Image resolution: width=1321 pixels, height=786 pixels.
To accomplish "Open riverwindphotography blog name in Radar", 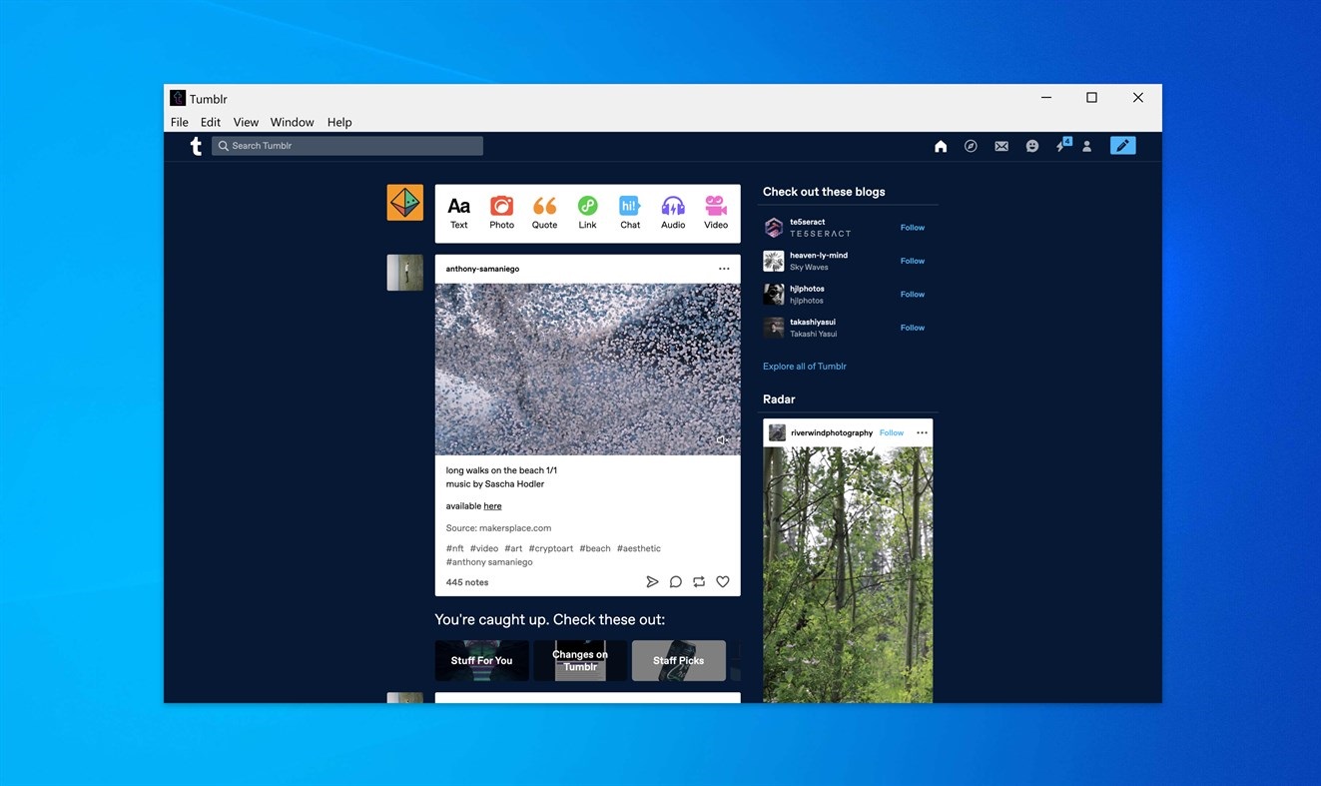I will 832,432.
